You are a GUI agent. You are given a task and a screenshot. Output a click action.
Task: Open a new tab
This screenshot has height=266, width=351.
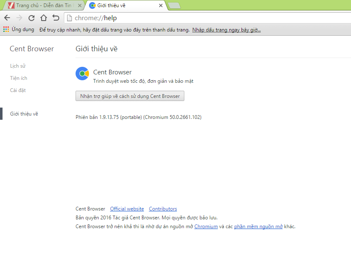point(174,5)
